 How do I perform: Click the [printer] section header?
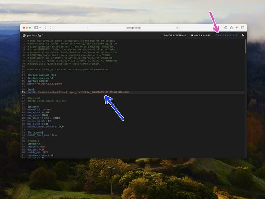pos(33,107)
